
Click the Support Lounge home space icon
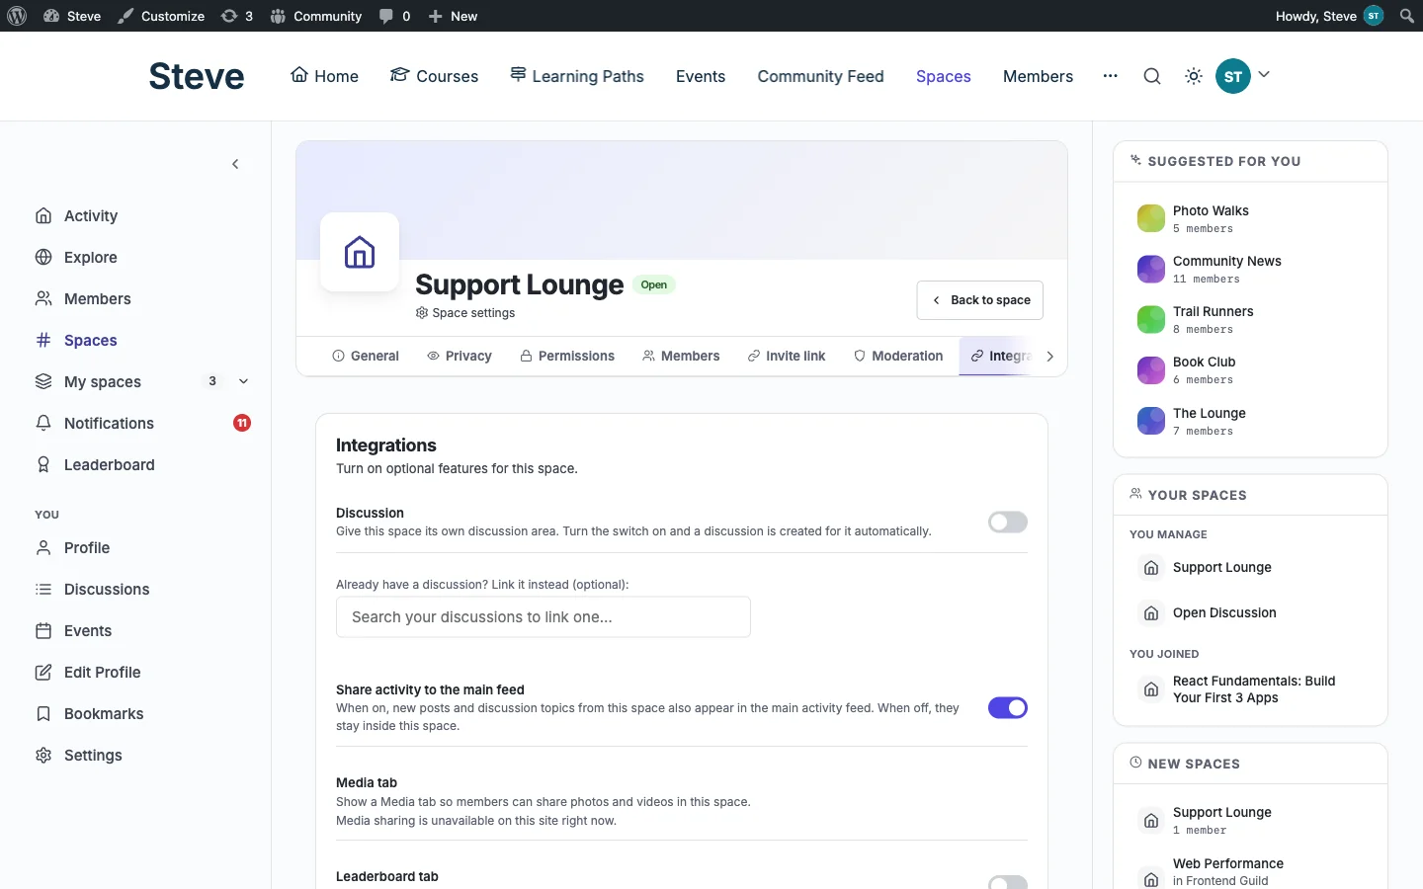click(x=360, y=252)
